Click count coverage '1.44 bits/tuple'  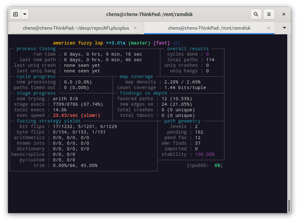click(185, 88)
